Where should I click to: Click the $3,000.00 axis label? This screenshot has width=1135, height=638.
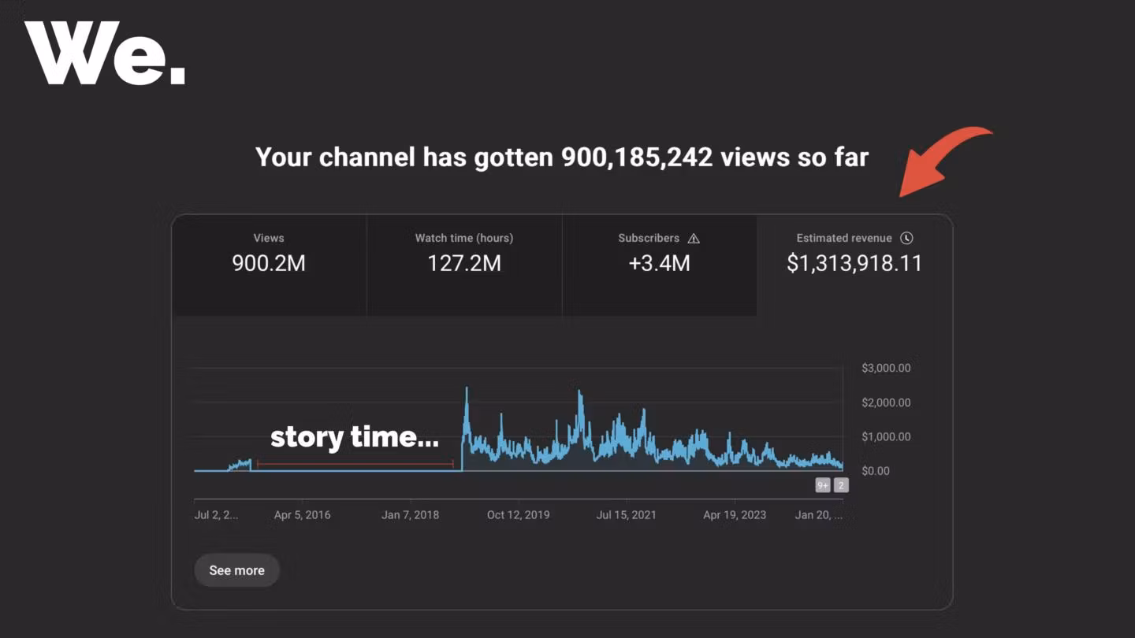coord(886,368)
